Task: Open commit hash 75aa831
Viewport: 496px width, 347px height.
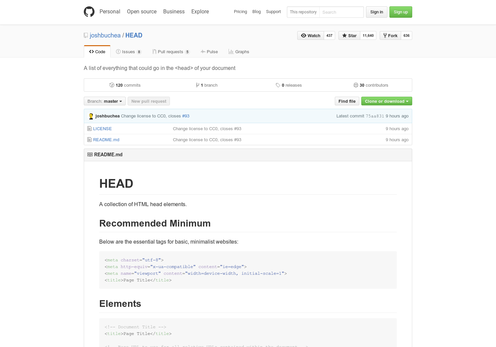Action: point(375,116)
